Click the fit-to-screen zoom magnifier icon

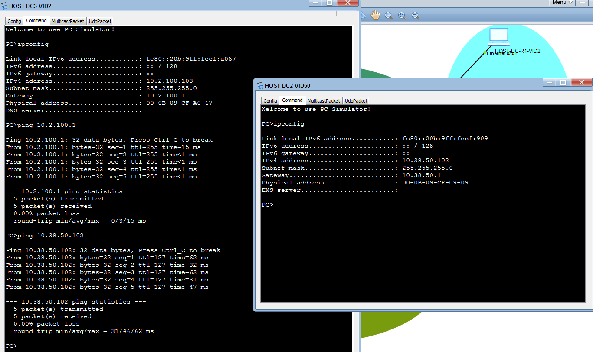click(402, 16)
